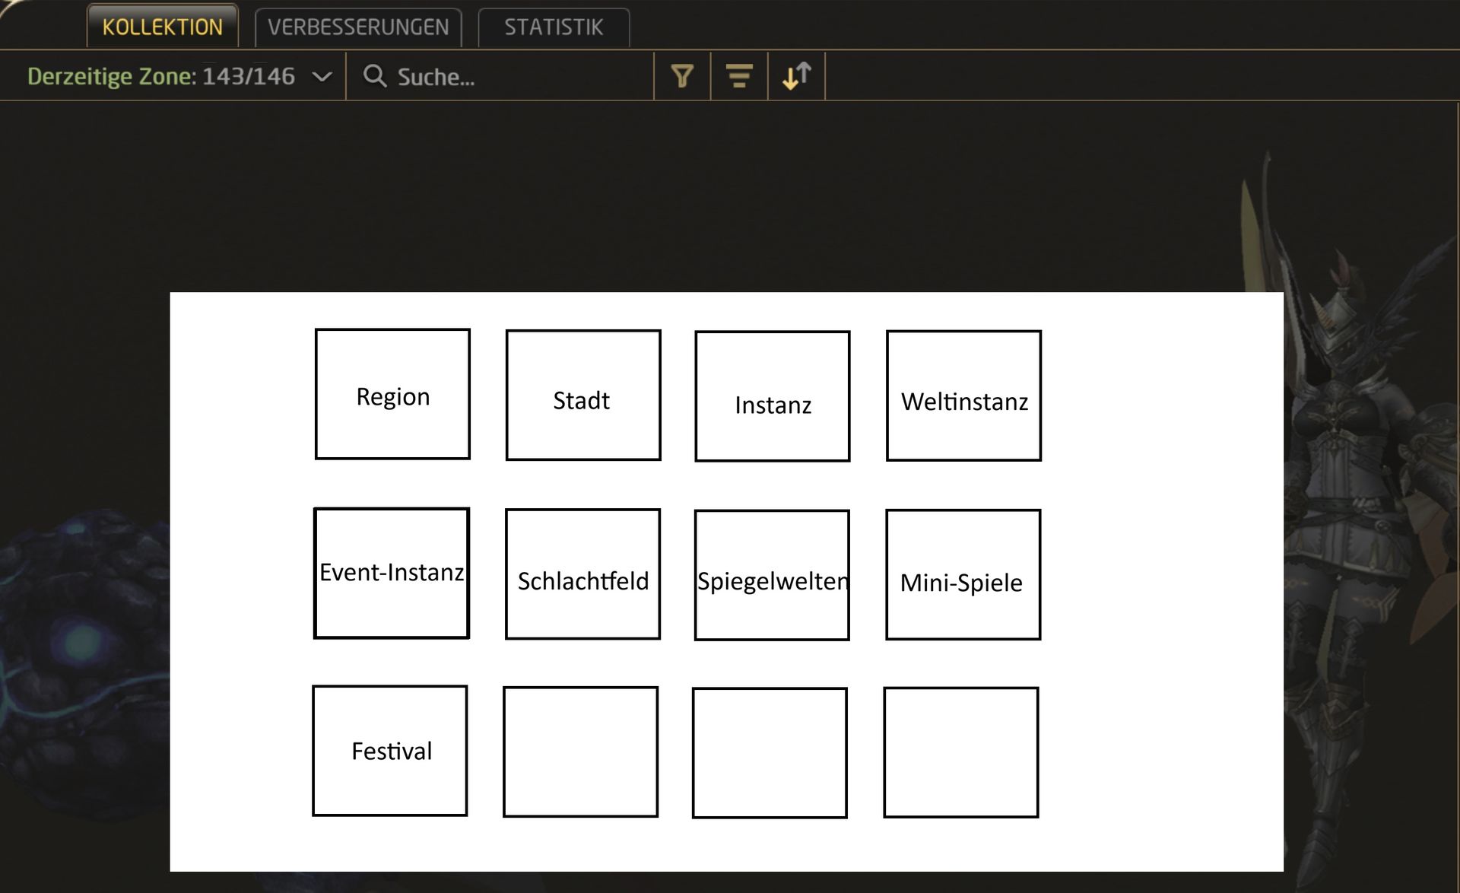Open the Verbesserungen tab

click(x=358, y=27)
